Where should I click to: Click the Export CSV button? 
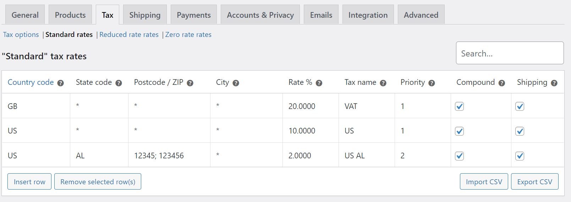click(534, 181)
